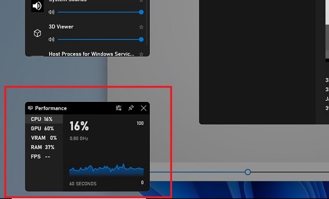Click the large System Sounds speaker icon
Viewport: 329px width, 199px height.
point(37,6)
